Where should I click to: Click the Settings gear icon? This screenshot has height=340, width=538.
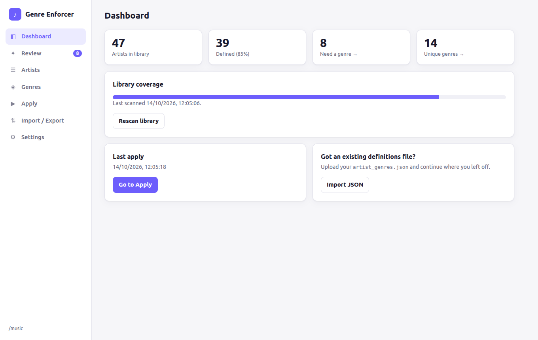pos(13,137)
